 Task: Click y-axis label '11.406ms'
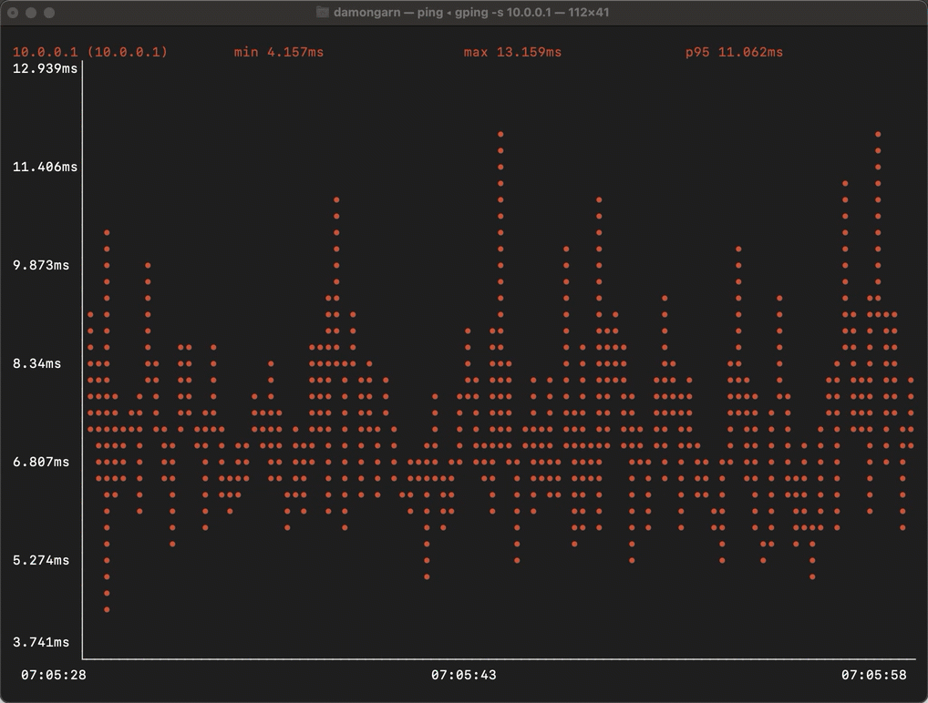[45, 167]
